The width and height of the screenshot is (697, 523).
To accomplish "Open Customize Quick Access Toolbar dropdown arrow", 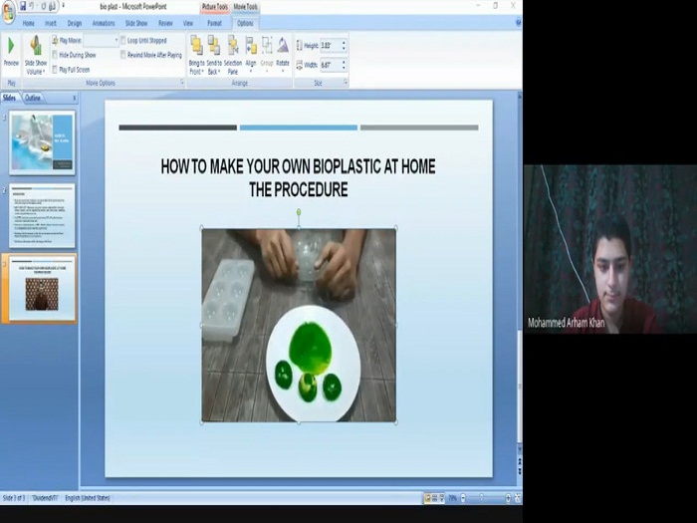I will tap(63, 6).
